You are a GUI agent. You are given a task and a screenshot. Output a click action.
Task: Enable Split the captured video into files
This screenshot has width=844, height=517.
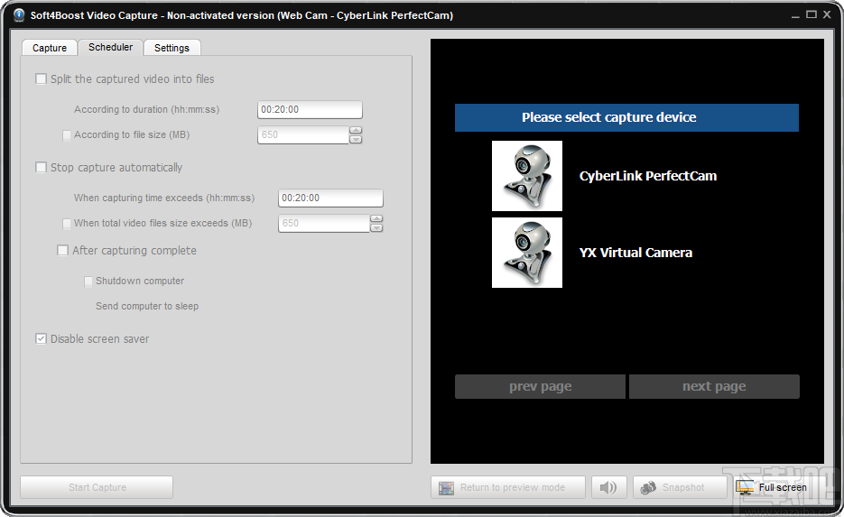point(41,79)
